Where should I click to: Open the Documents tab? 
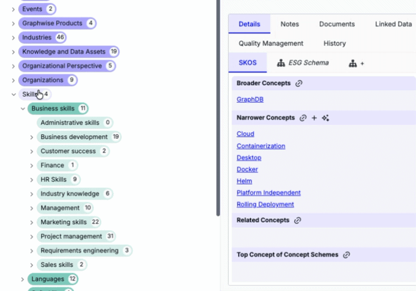pos(337,24)
